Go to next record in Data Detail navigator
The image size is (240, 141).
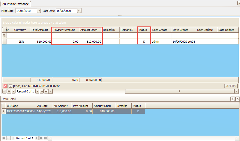pos(37,138)
